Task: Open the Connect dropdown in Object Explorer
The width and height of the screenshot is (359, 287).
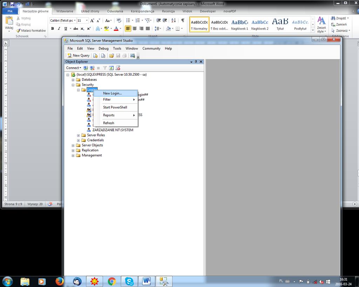Action: point(74,68)
